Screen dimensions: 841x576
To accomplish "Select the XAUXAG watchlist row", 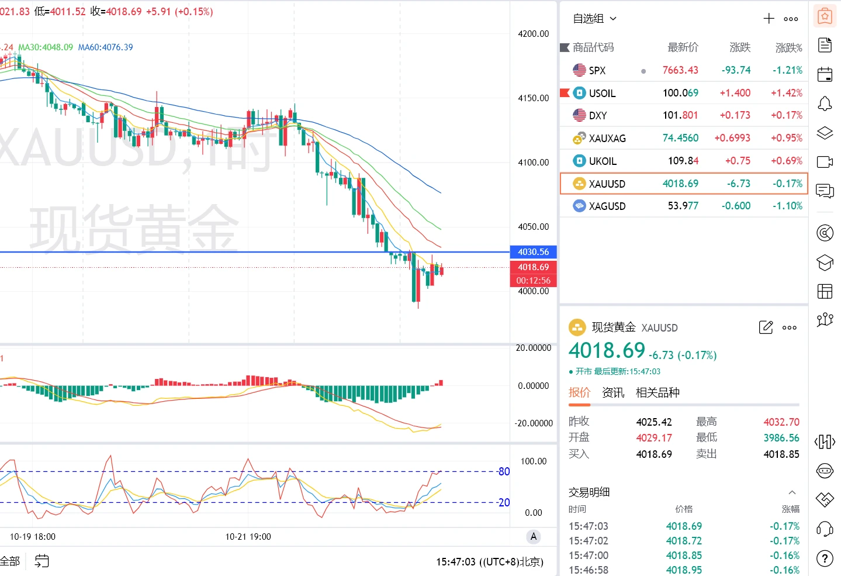I will point(684,138).
